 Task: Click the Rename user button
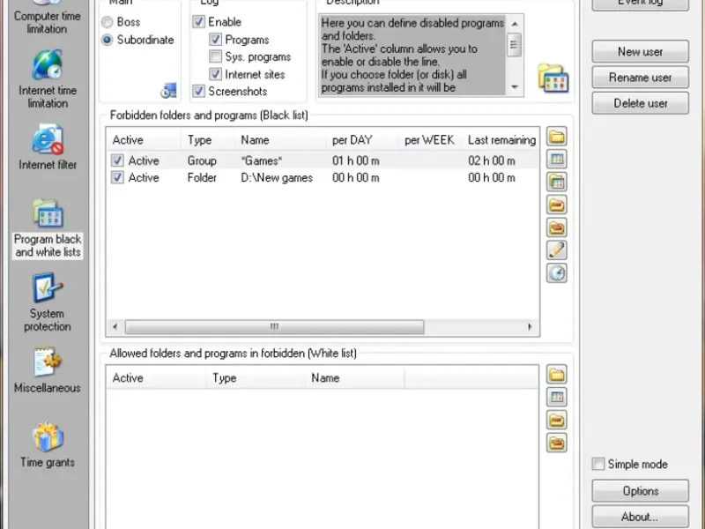click(x=641, y=78)
